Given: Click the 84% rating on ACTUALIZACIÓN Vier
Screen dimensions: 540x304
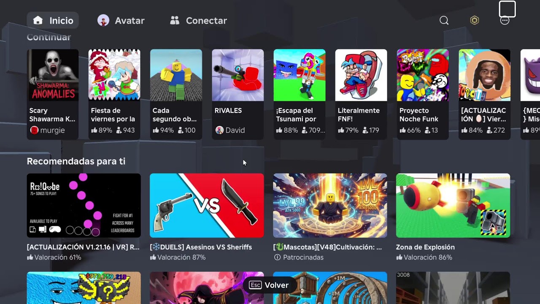Looking at the screenshot, I should 472,130.
